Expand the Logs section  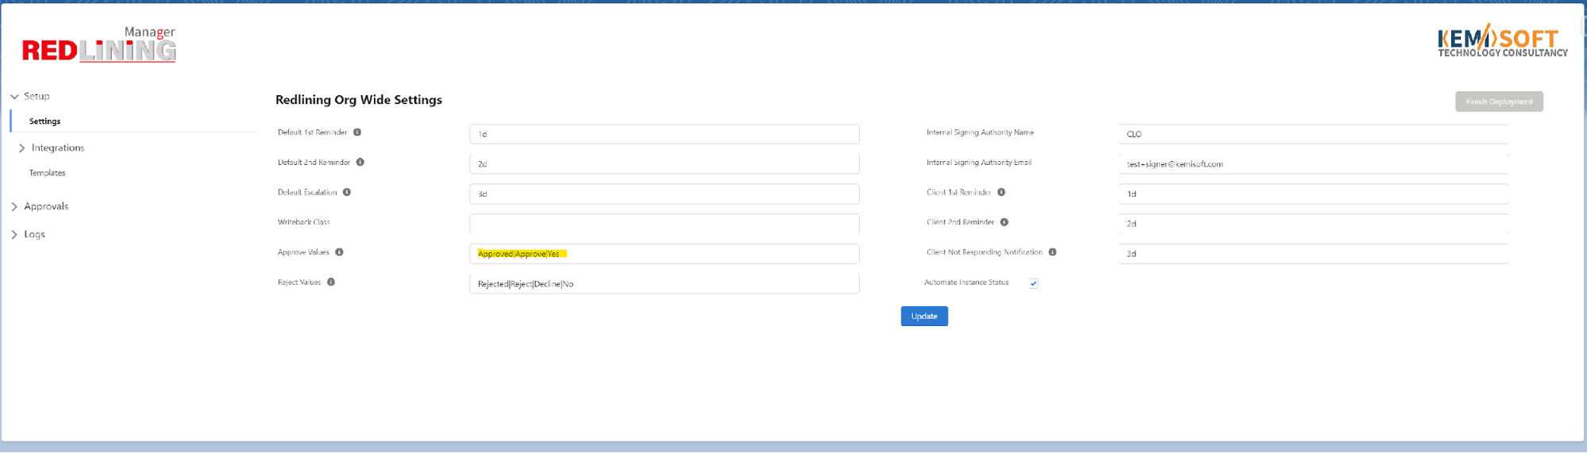[14, 235]
